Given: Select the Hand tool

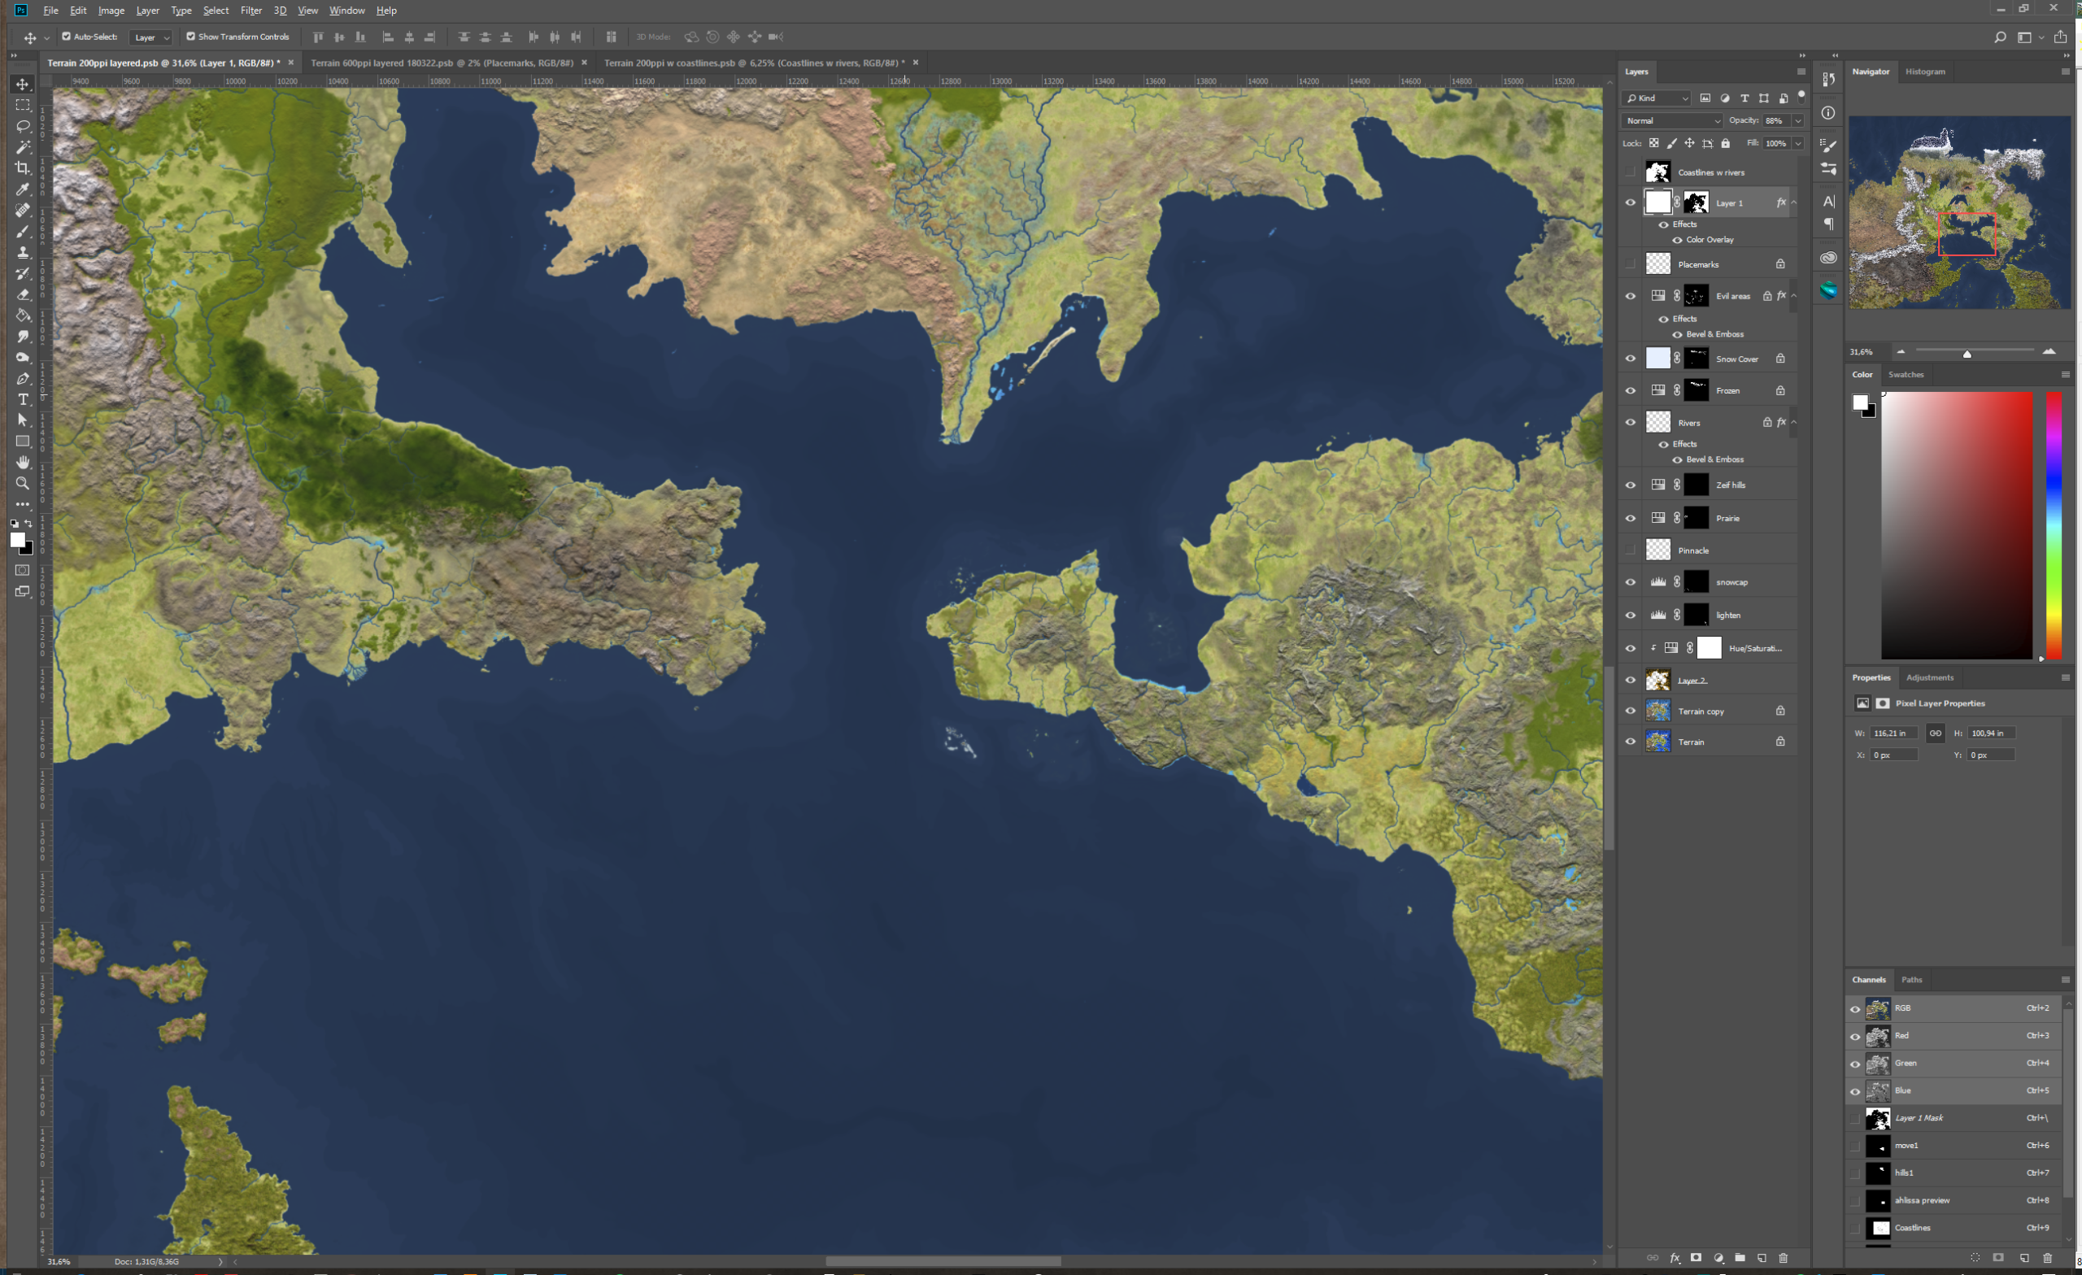Looking at the screenshot, I should [23, 462].
